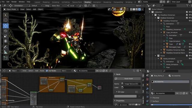Open the Help menu
The image size is (192, 108).
[28, 2]
